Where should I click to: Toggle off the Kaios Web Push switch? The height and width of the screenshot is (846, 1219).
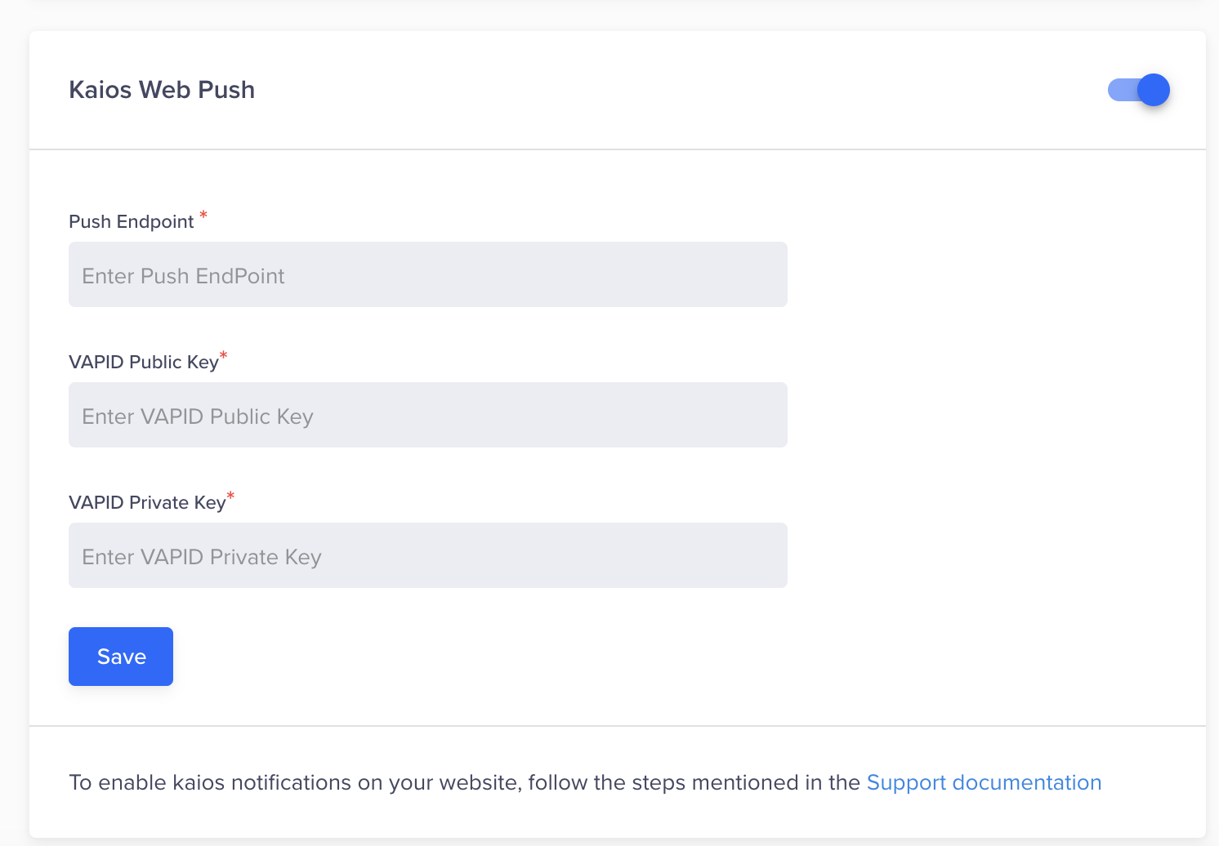click(1138, 90)
